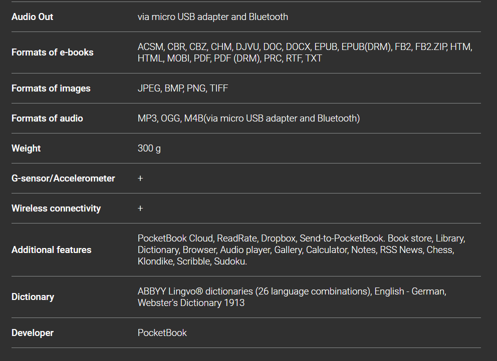Screen dimensions: 497x361
Task: Click the e-book formats list starting with ACSM
Action: pos(305,52)
